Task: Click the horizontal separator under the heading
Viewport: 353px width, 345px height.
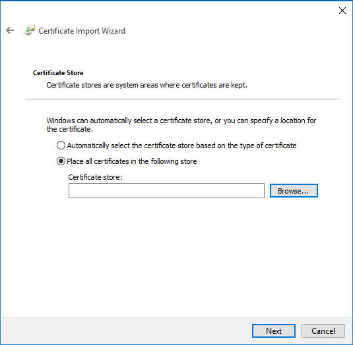Action: 182,99
